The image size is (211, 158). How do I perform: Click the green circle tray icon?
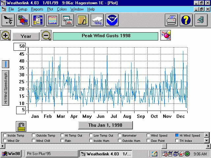tap(187, 154)
